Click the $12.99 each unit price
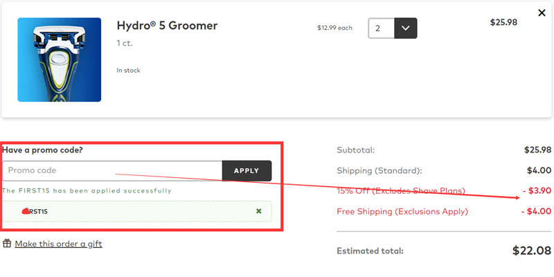 334,28
